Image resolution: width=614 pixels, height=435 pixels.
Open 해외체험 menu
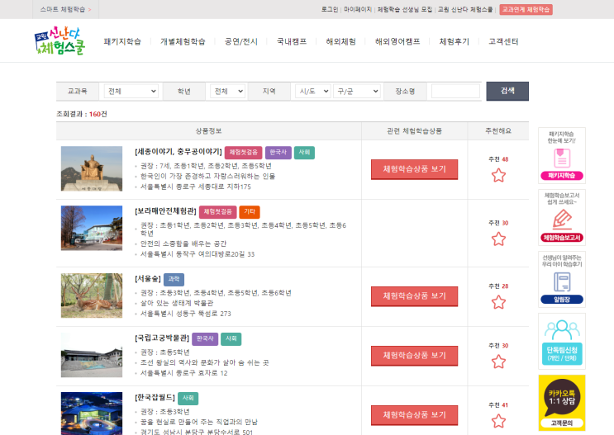tap(340, 41)
